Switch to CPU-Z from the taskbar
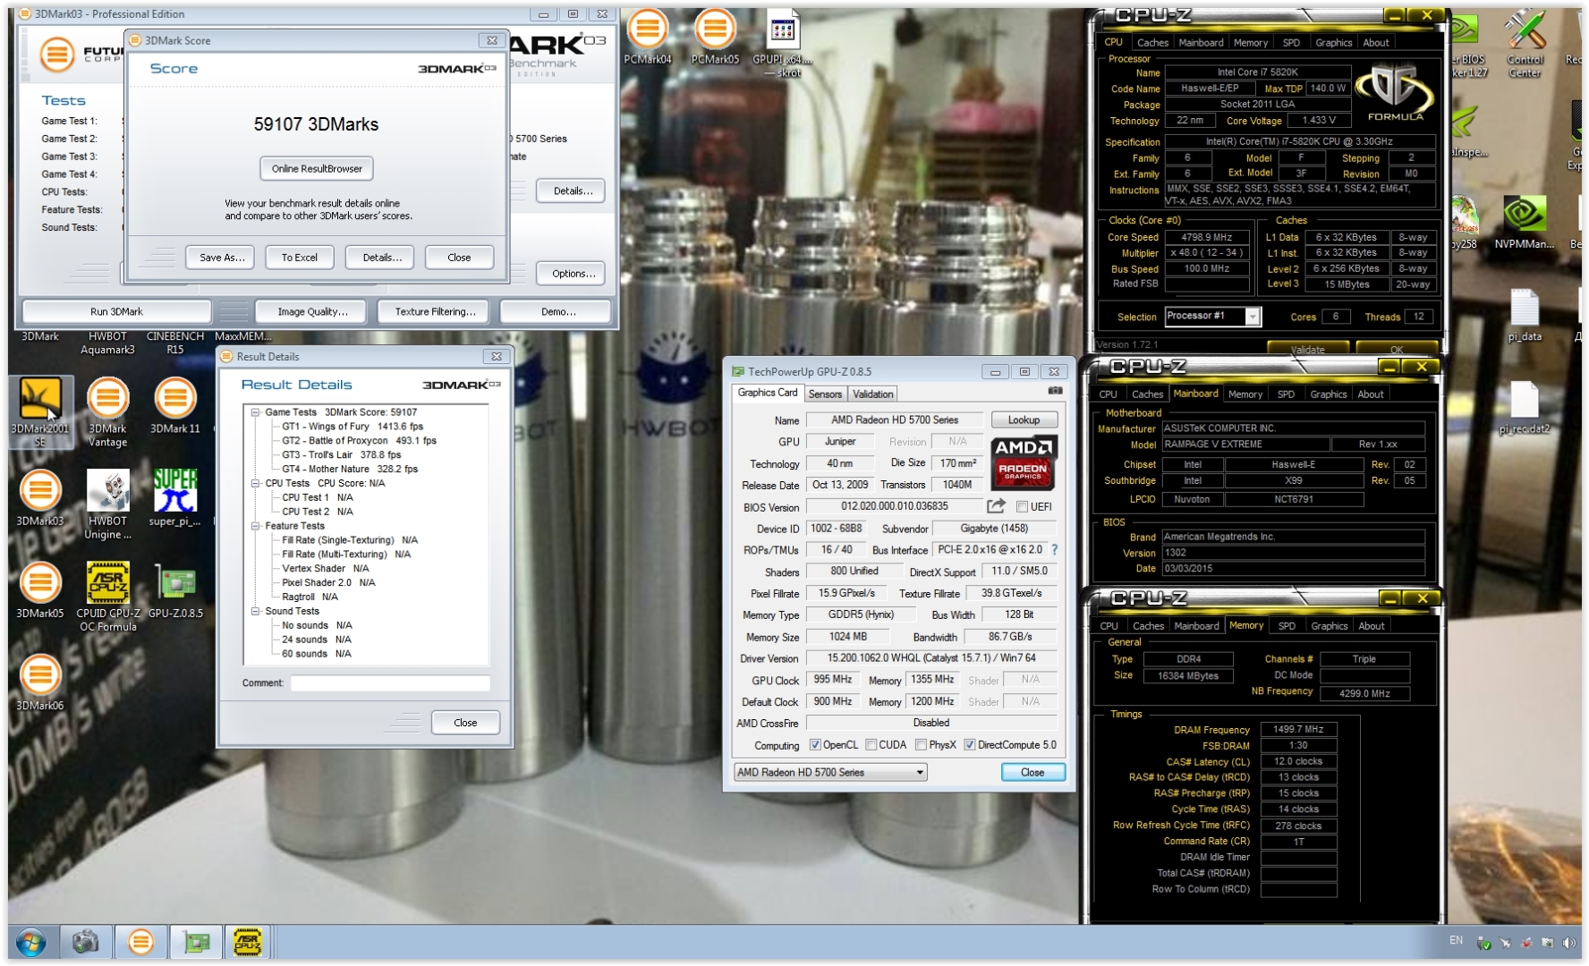This screenshot has width=1589, height=966. tap(248, 942)
